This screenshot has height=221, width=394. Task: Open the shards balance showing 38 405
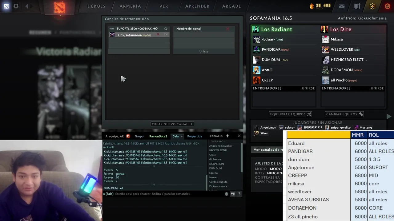(320, 6)
